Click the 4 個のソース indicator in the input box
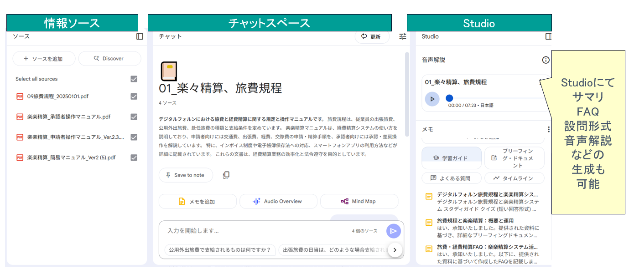Screen dimensions: 629x269 [x=365, y=231]
